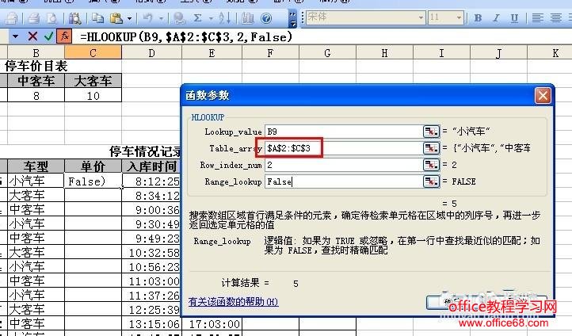Screen dimensions: 572x336
Task: Click in the Table_array input field
Action: coord(344,148)
